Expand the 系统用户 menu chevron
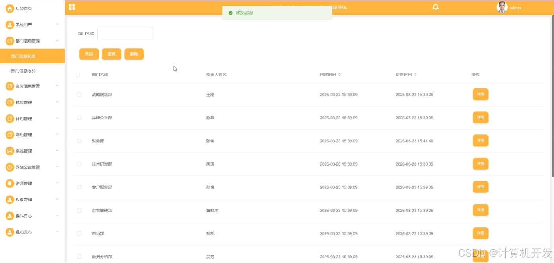The height and width of the screenshot is (263, 554). [57, 24]
